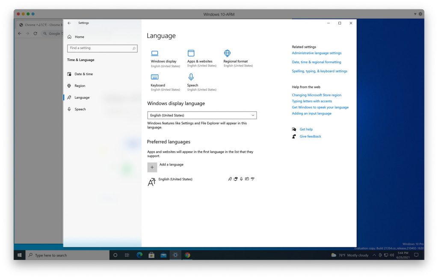438x278 pixels.
Task: Go back using the Settings back arrow
Action: [x=69, y=23]
